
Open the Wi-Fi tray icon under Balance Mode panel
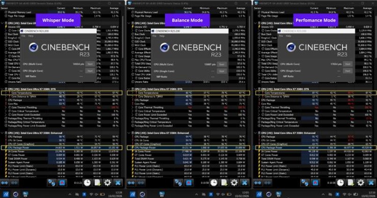[218, 194]
